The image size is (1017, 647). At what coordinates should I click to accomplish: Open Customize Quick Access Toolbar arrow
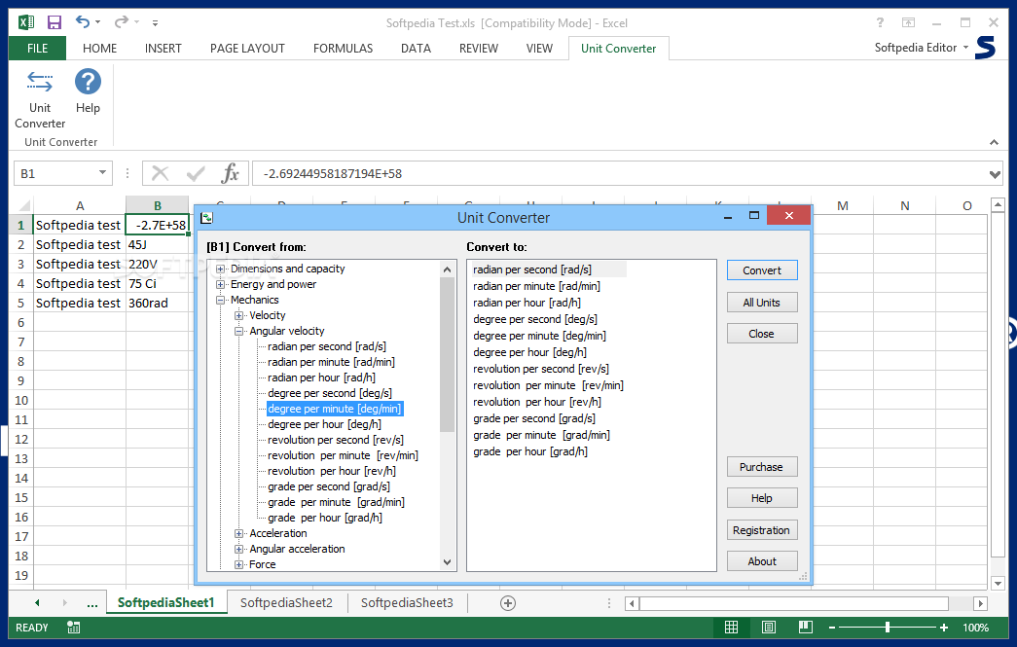tap(155, 22)
